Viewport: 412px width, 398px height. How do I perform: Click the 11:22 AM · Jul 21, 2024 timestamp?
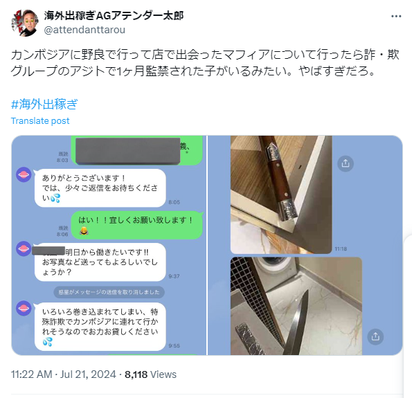63,374
